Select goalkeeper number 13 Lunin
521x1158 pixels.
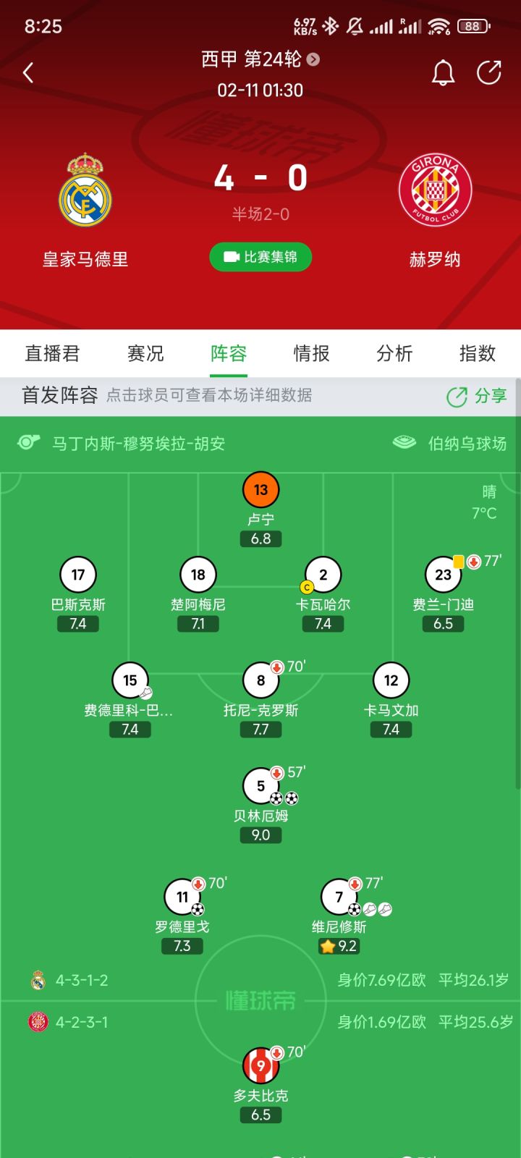coord(260,490)
